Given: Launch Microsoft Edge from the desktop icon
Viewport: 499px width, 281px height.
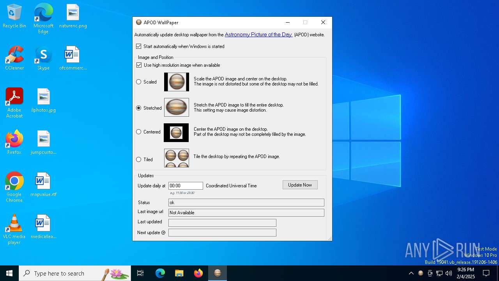Looking at the screenshot, I should [x=43, y=19].
